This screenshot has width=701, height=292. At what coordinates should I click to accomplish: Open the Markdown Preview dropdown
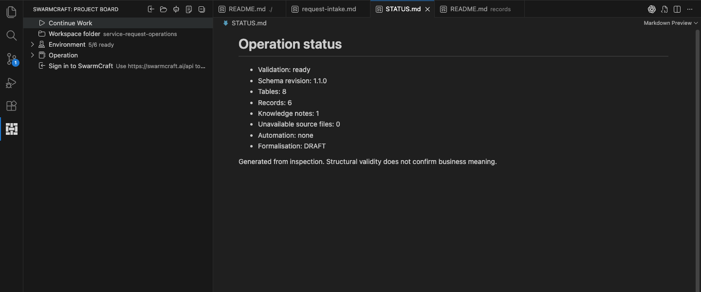pos(671,23)
